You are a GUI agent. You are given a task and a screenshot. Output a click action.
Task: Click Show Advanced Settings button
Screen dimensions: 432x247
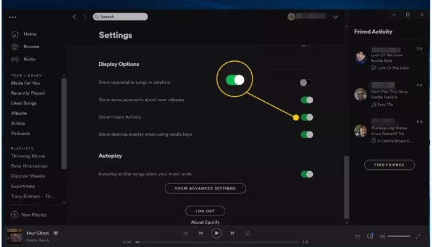pos(206,188)
